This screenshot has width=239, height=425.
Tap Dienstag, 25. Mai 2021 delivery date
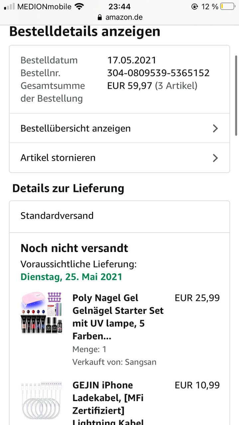coord(71,277)
